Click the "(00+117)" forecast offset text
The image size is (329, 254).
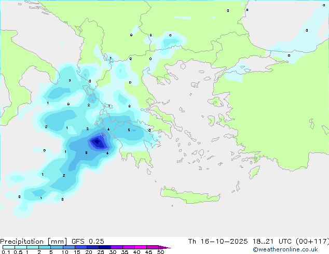click(312, 242)
